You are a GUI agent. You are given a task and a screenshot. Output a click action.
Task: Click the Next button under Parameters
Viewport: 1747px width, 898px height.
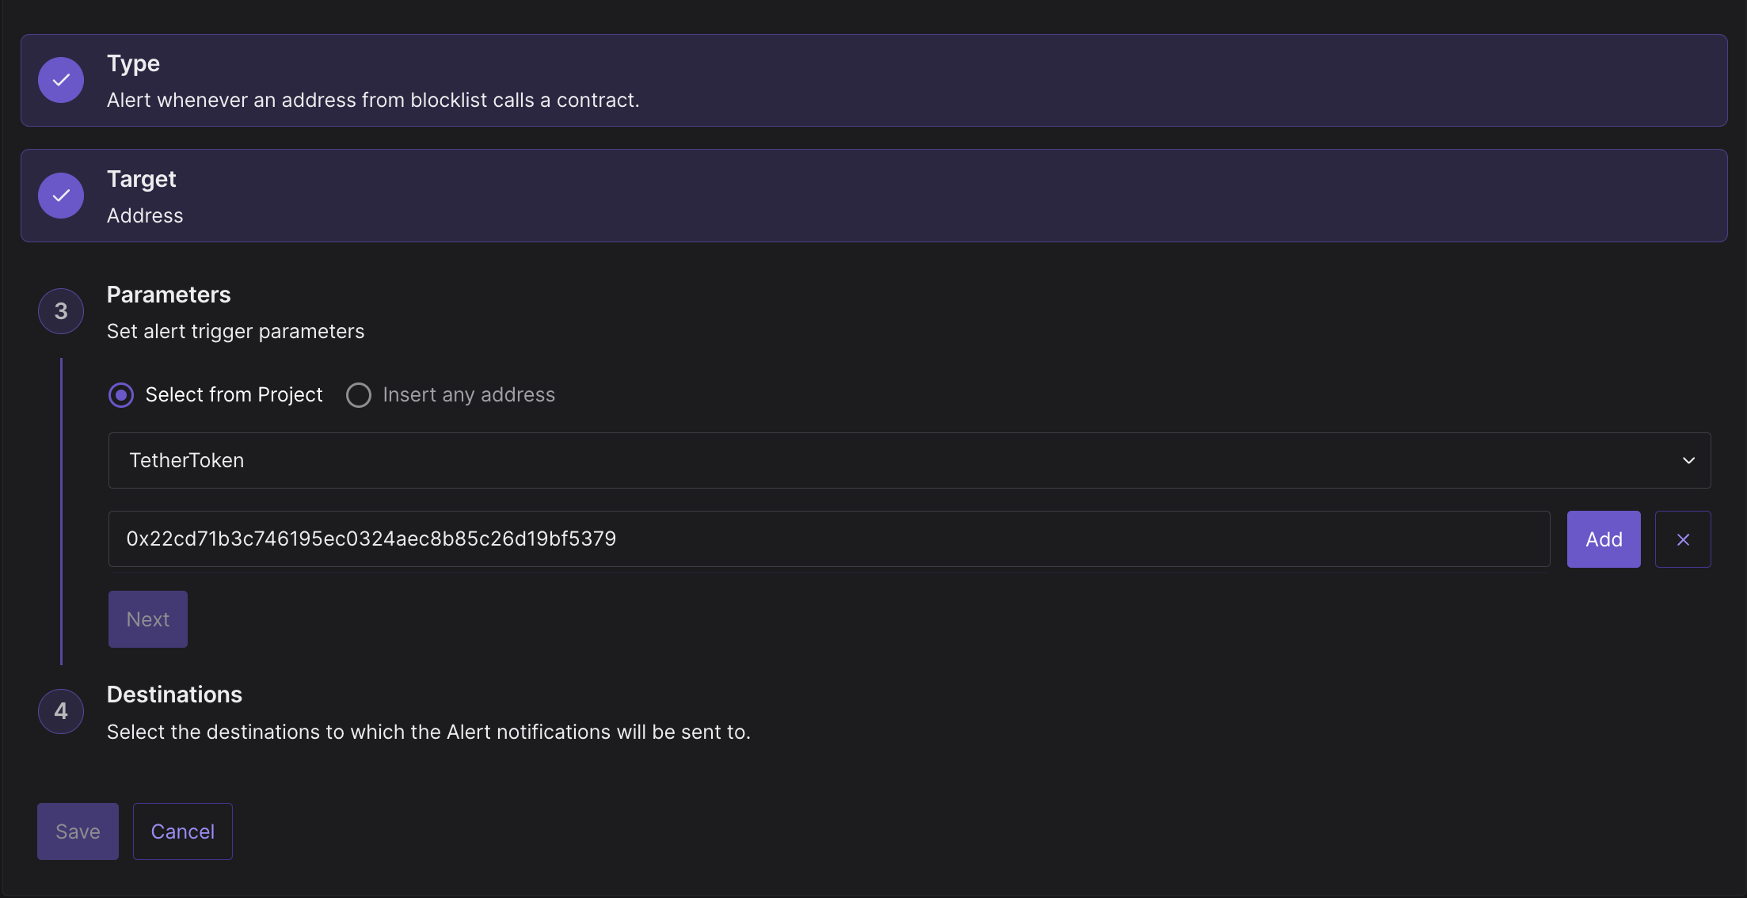click(148, 619)
